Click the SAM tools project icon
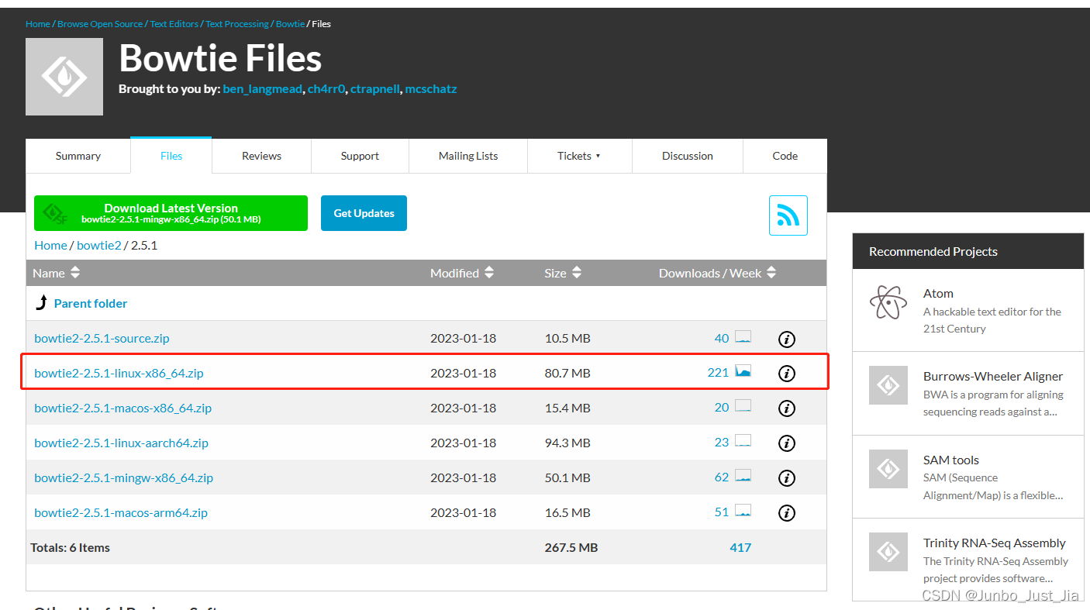This screenshot has width=1090, height=610. (x=888, y=469)
